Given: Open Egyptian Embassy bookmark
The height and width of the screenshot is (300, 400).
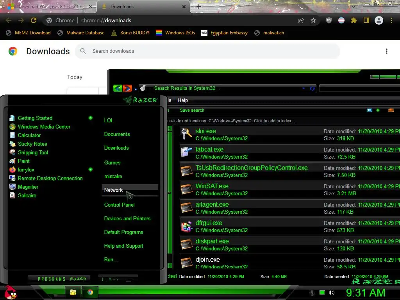Looking at the screenshot, I should point(224,33).
